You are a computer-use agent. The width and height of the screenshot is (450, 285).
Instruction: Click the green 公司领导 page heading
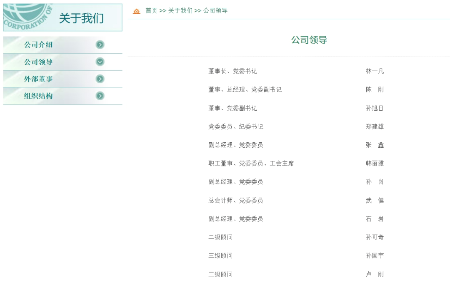click(x=309, y=40)
